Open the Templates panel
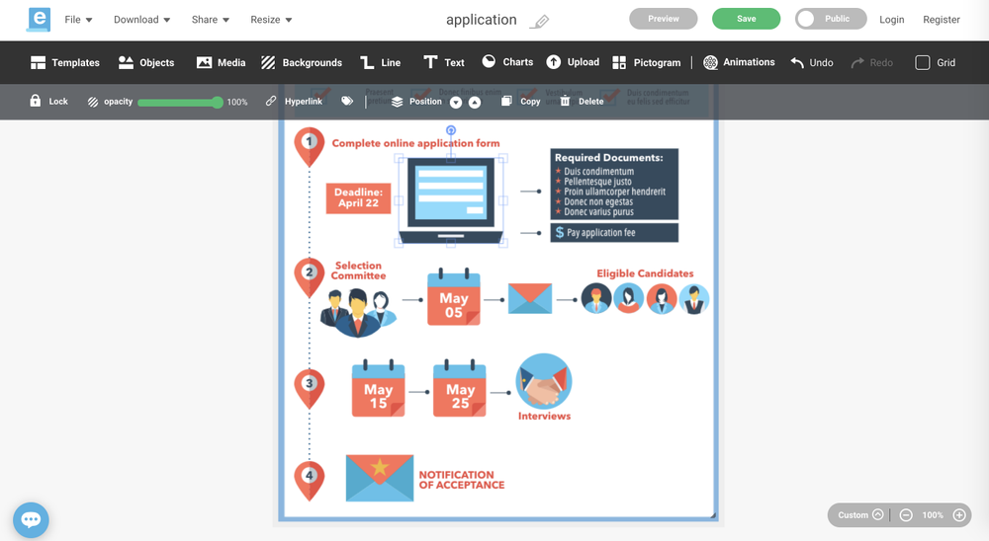This screenshot has height=541, width=989. [x=65, y=62]
